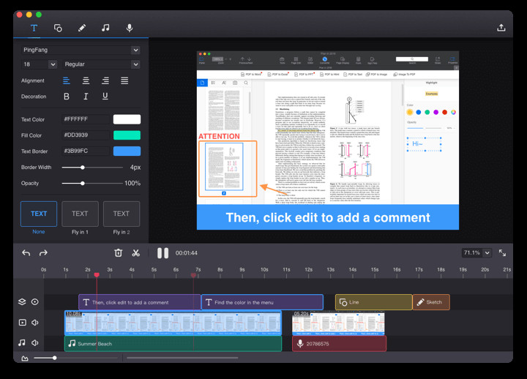This screenshot has width=527, height=379.
Task: Click the Undo arrow
Action: [26, 253]
